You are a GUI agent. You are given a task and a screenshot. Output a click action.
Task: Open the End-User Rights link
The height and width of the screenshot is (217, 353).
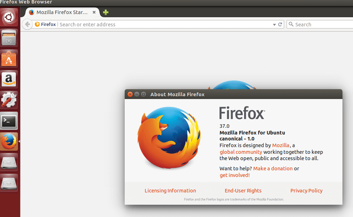tap(243, 191)
